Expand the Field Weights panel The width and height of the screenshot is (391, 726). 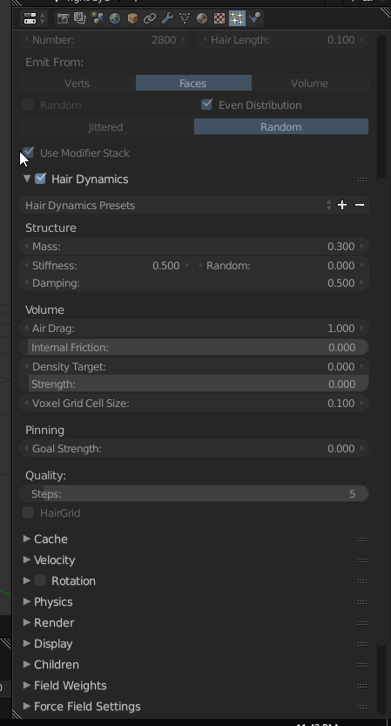[27, 685]
